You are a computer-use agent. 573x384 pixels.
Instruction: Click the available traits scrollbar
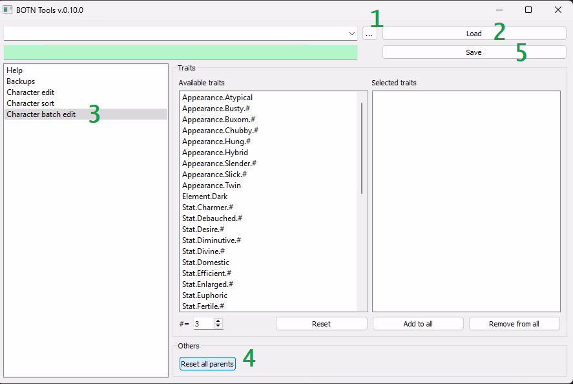362,149
